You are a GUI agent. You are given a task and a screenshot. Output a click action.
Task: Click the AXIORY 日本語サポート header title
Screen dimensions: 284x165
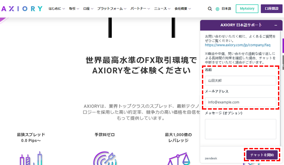[241, 25]
